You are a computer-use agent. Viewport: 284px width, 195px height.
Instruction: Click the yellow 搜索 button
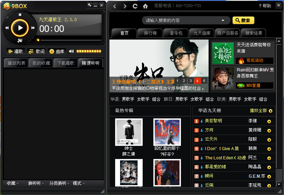coord(243,20)
